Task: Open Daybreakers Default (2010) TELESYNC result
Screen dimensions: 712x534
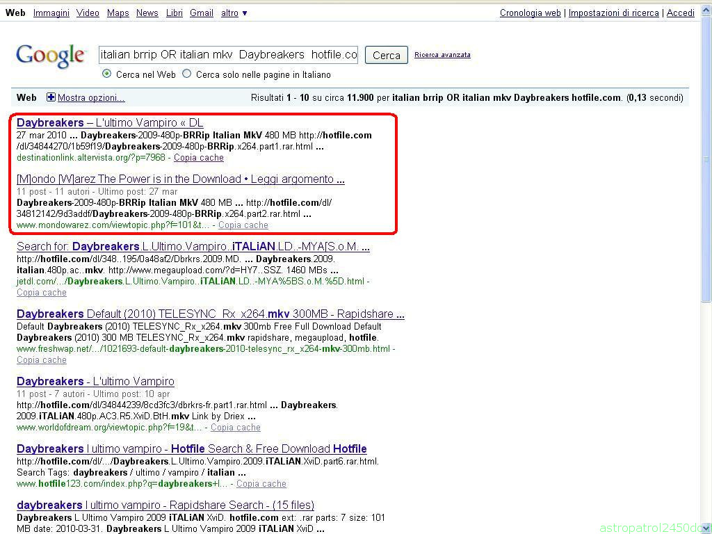Action: click(x=211, y=314)
